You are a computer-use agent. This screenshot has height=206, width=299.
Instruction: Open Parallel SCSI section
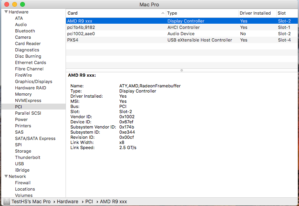28,113
